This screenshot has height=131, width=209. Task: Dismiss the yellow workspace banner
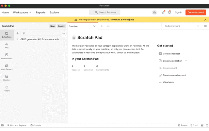[x=205, y=20]
